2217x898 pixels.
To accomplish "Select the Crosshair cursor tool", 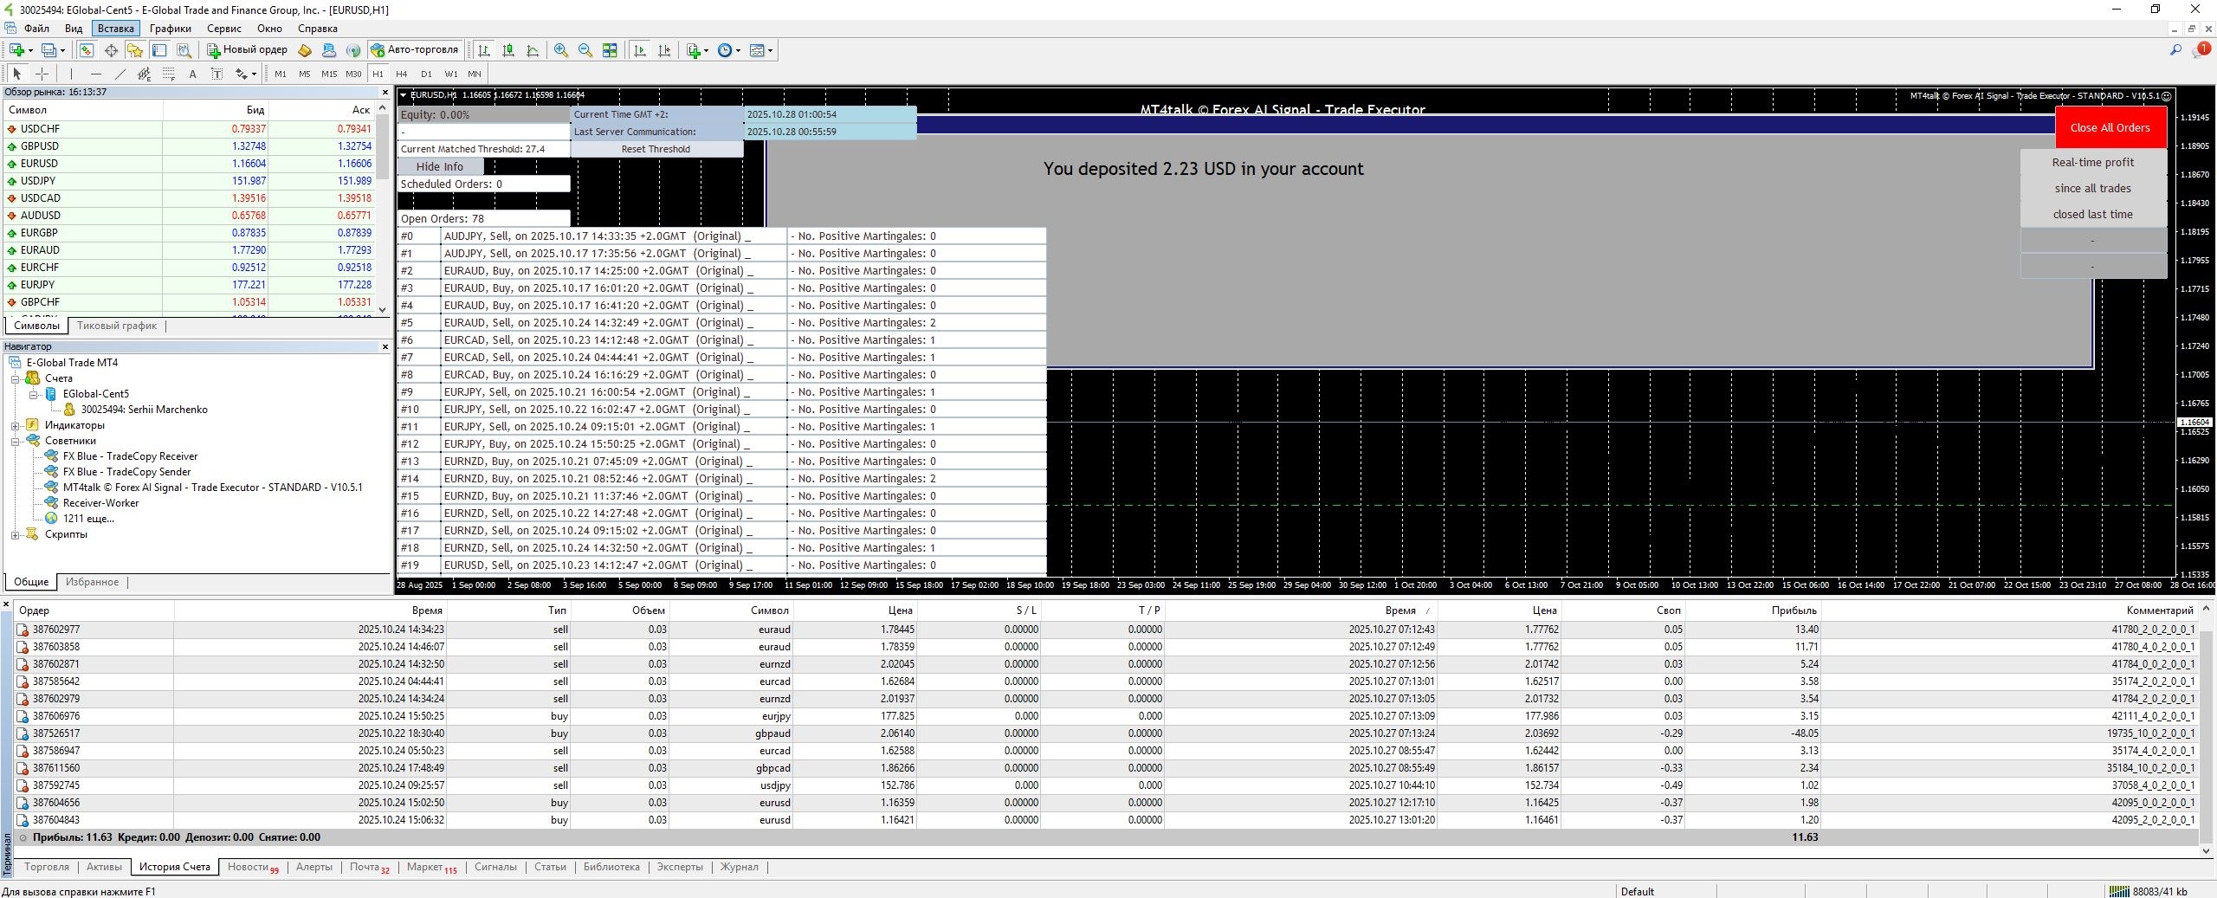I will 42,74.
